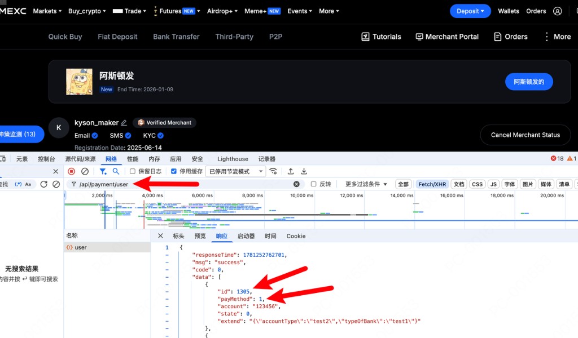Screen dimensions: 578x338
Task: Open Merchant Portal
Action: click(447, 37)
